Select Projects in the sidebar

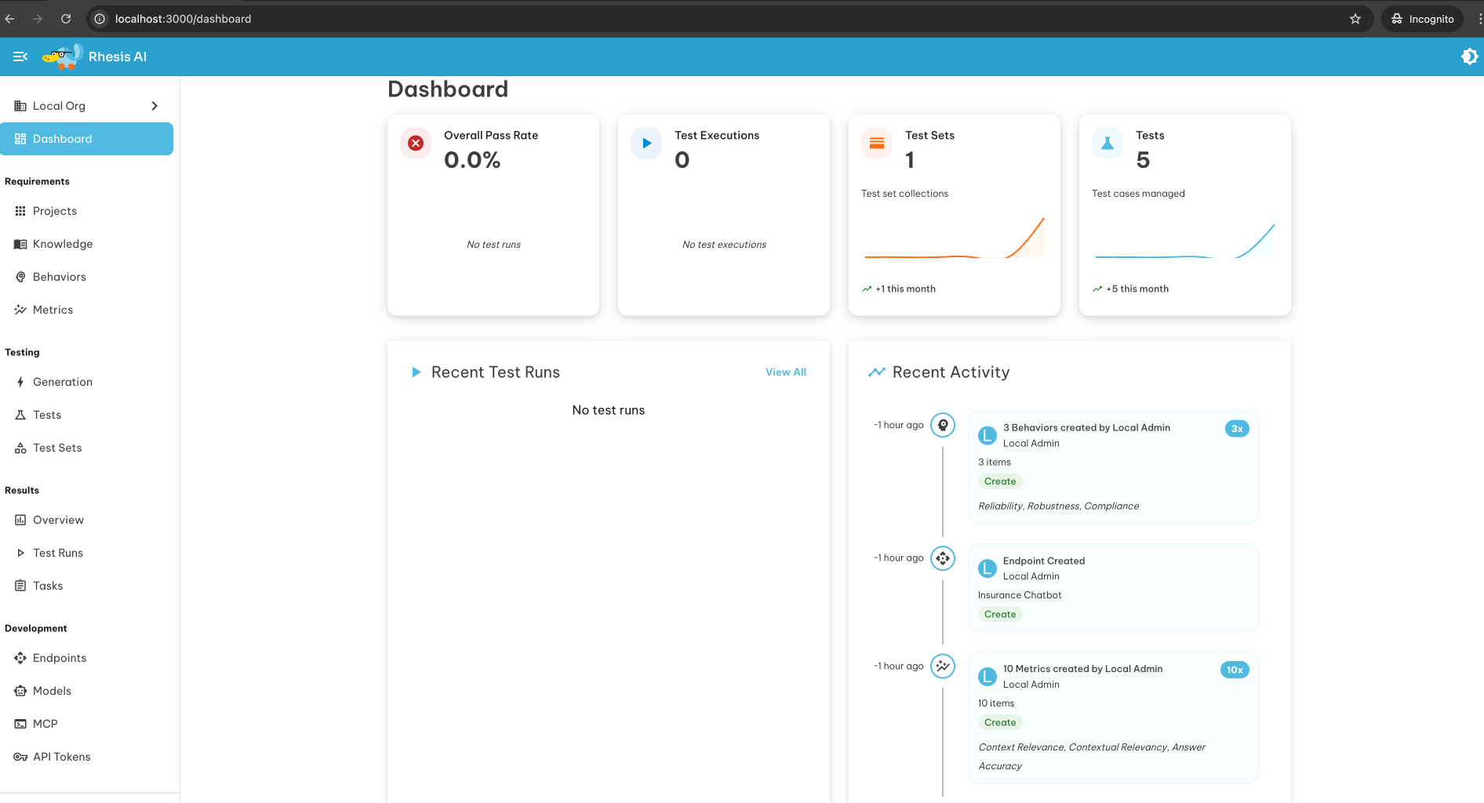[54, 210]
